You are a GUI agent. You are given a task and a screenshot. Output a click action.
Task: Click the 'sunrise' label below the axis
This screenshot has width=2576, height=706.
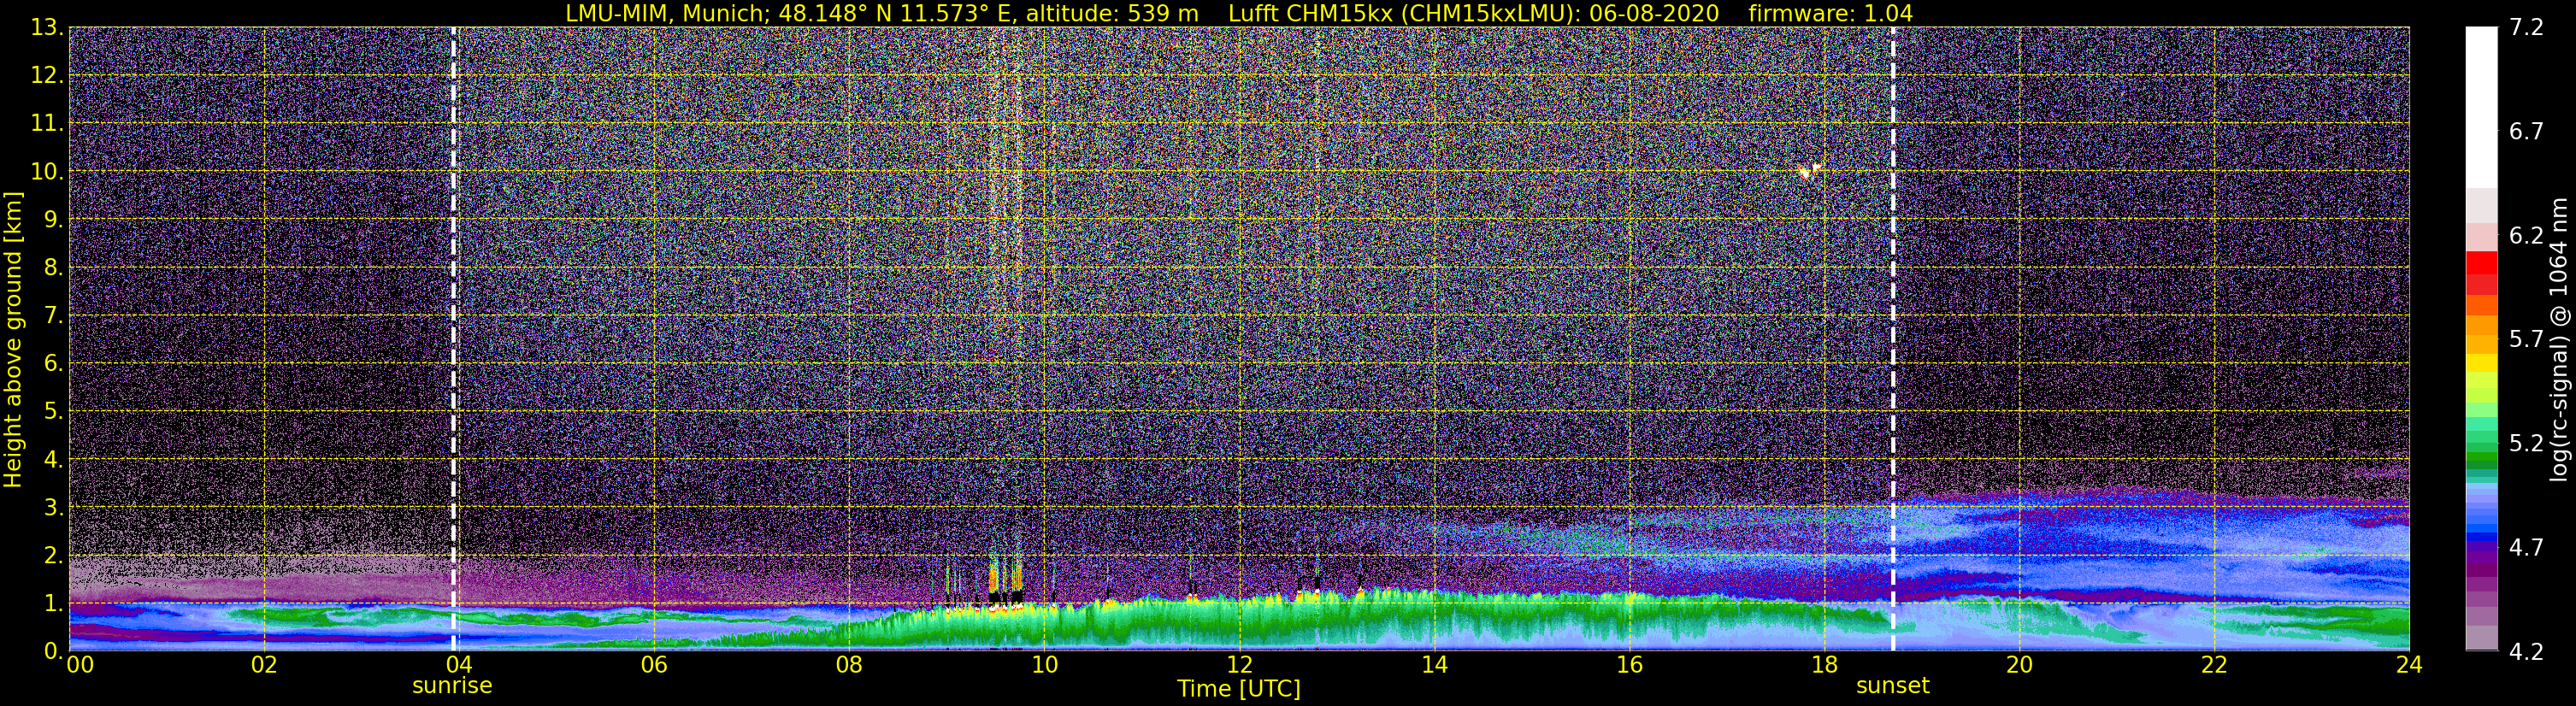[x=452, y=686]
